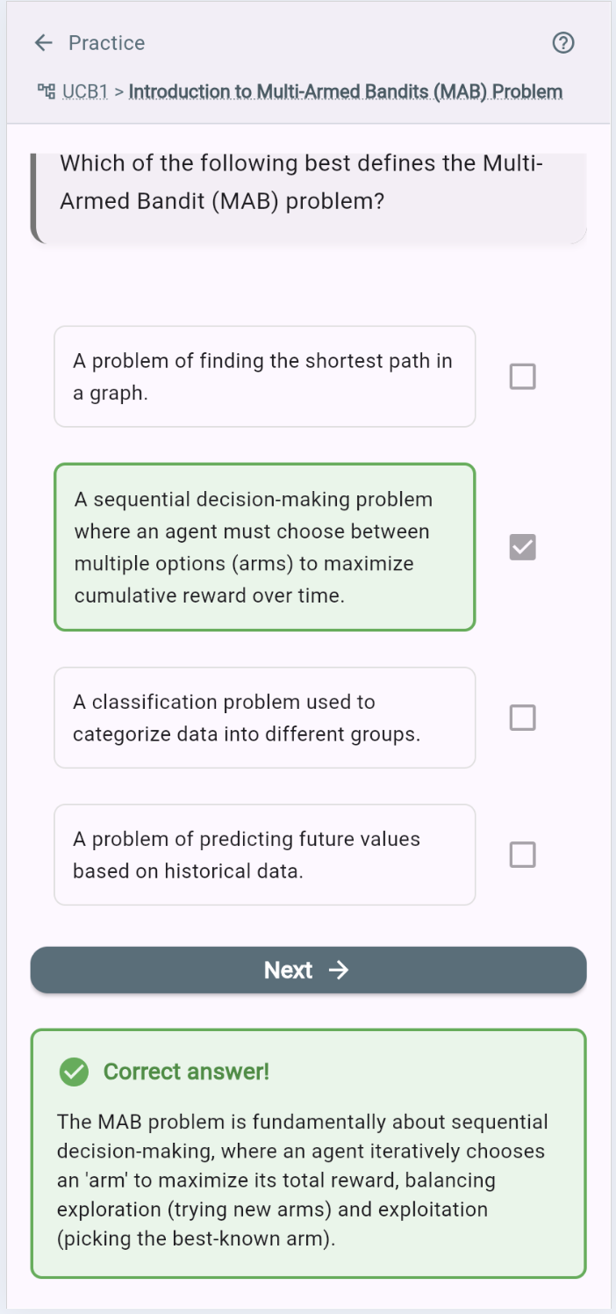Click the hierarchy icon before UCB1

point(46,90)
